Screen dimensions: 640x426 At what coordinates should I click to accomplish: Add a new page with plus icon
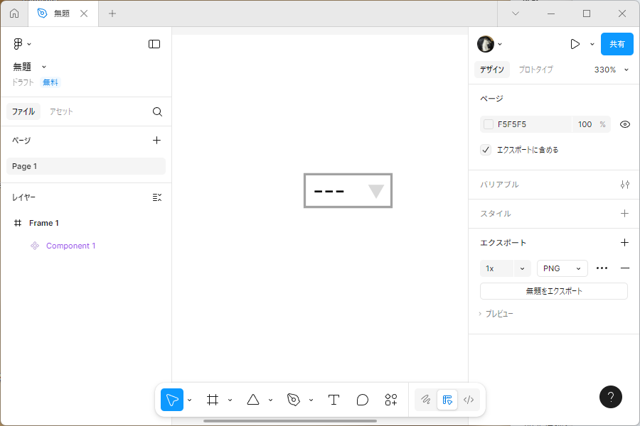[156, 141]
